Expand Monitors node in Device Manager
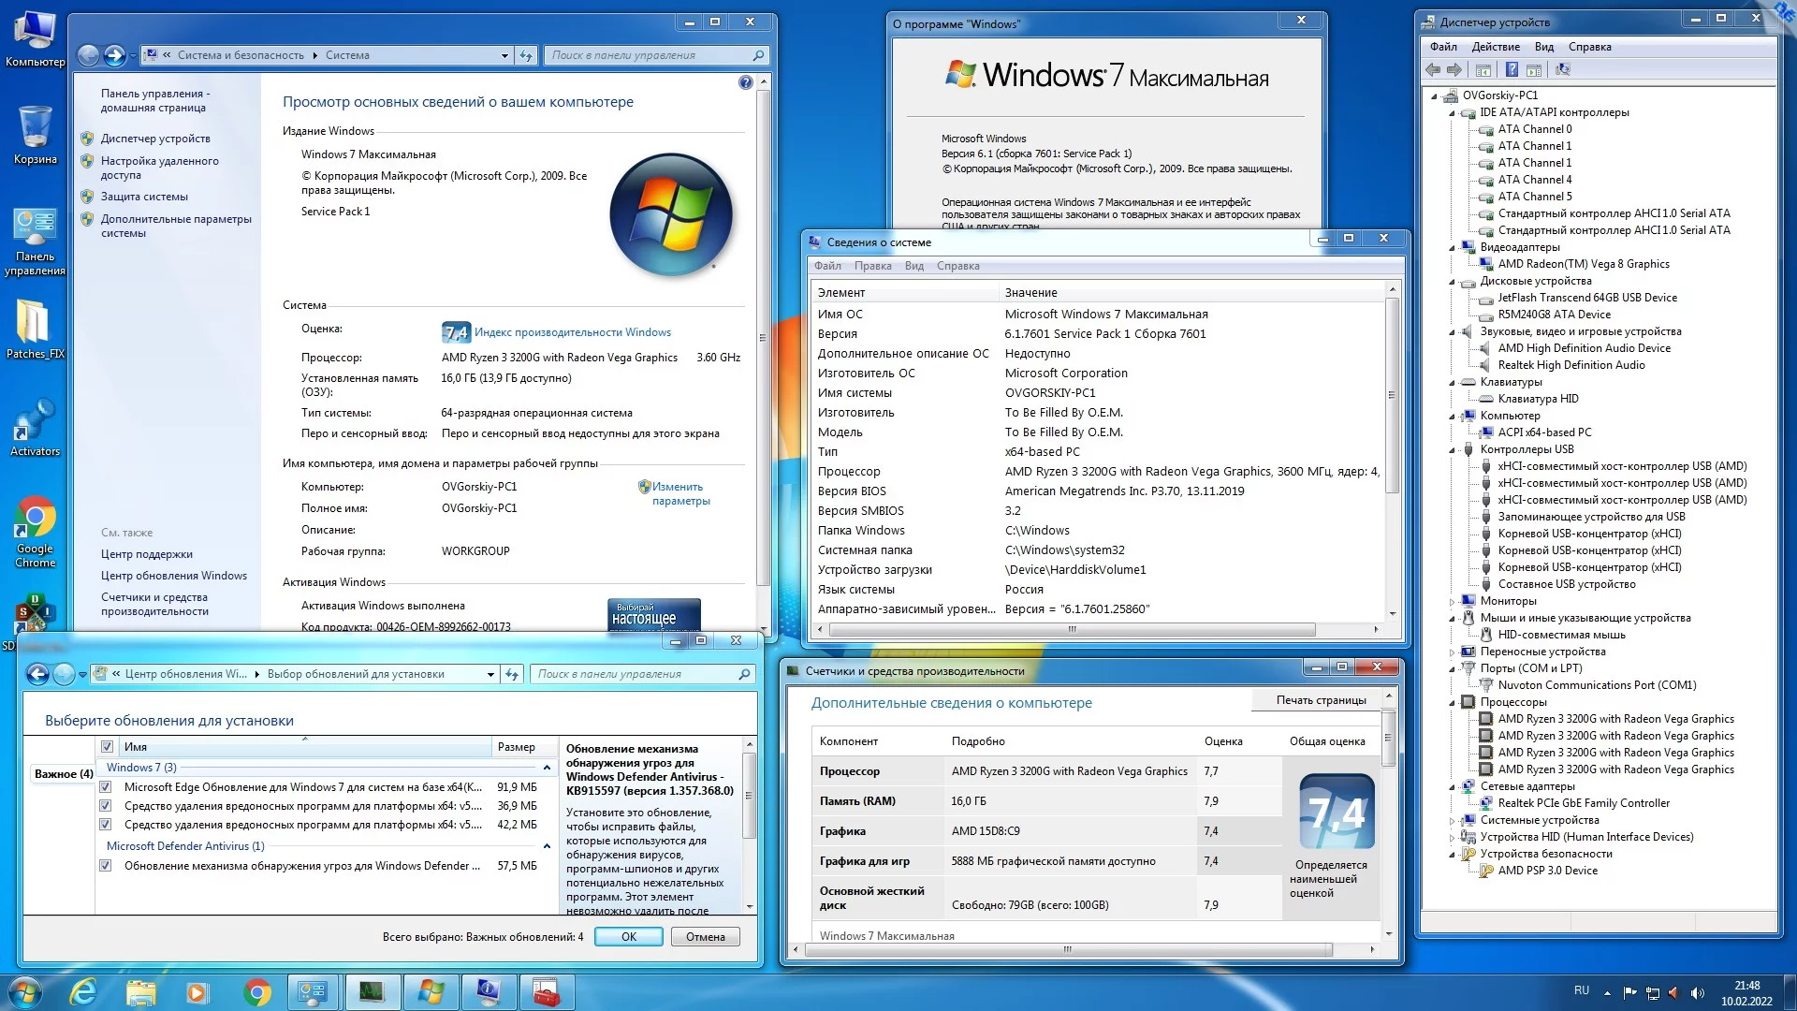Image resolution: width=1797 pixels, height=1011 pixels. coord(1453,601)
